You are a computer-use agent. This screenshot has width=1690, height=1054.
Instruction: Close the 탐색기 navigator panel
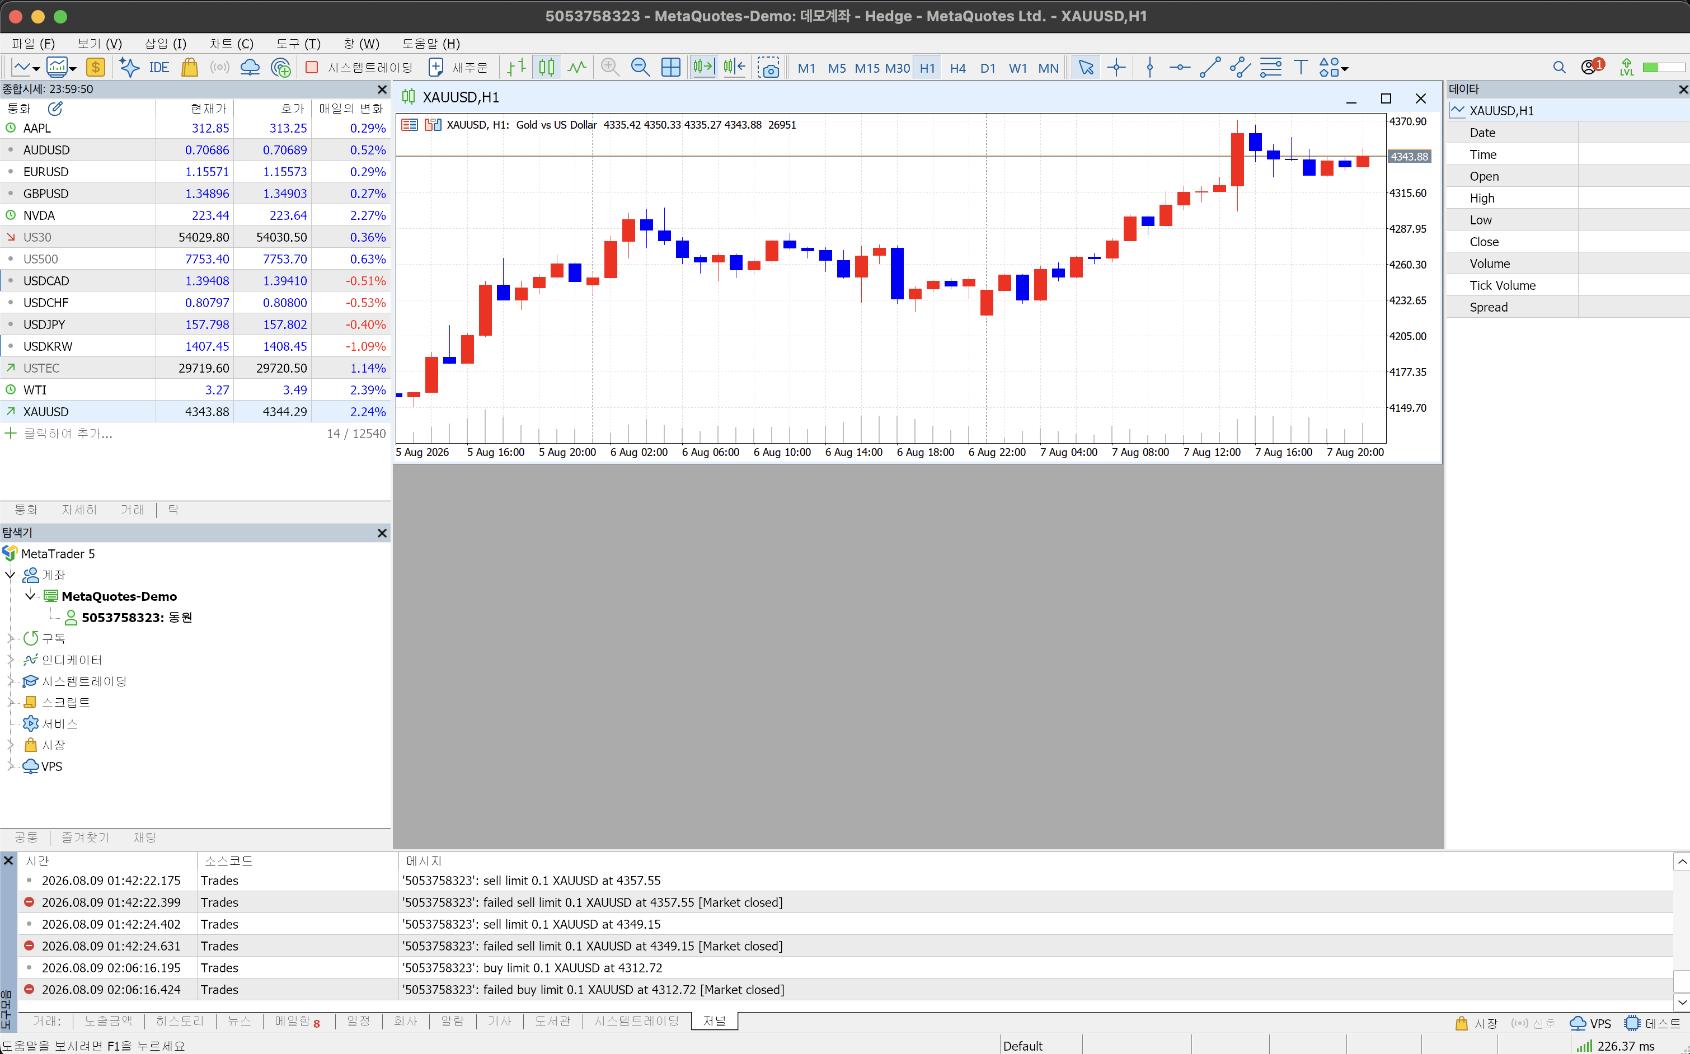tap(381, 533)
